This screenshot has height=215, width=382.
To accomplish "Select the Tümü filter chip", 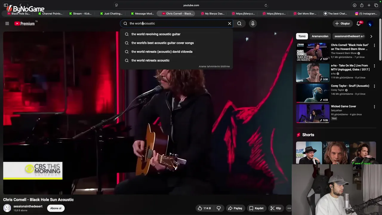I will [302, 36].
